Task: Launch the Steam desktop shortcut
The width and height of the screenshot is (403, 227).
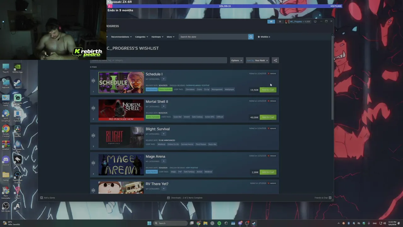Action: tap(17, 84)
